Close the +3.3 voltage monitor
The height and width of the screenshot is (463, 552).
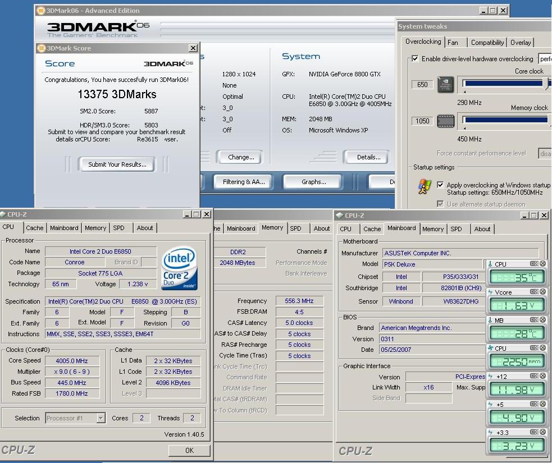tap(543, 432)
